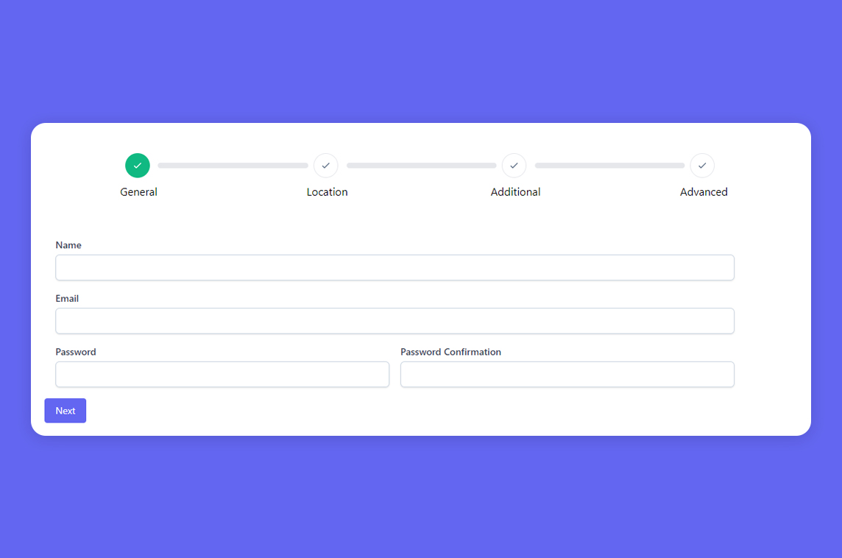Open the Advanced step circle icon

coord(702,166)
